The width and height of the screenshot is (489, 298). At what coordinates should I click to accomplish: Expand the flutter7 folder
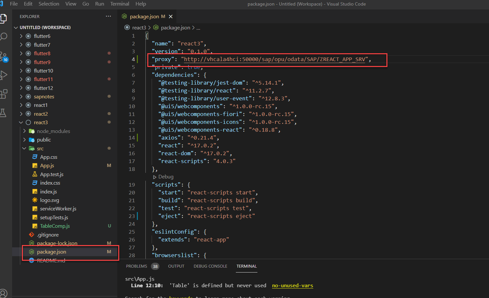click(x=21, y=45)
